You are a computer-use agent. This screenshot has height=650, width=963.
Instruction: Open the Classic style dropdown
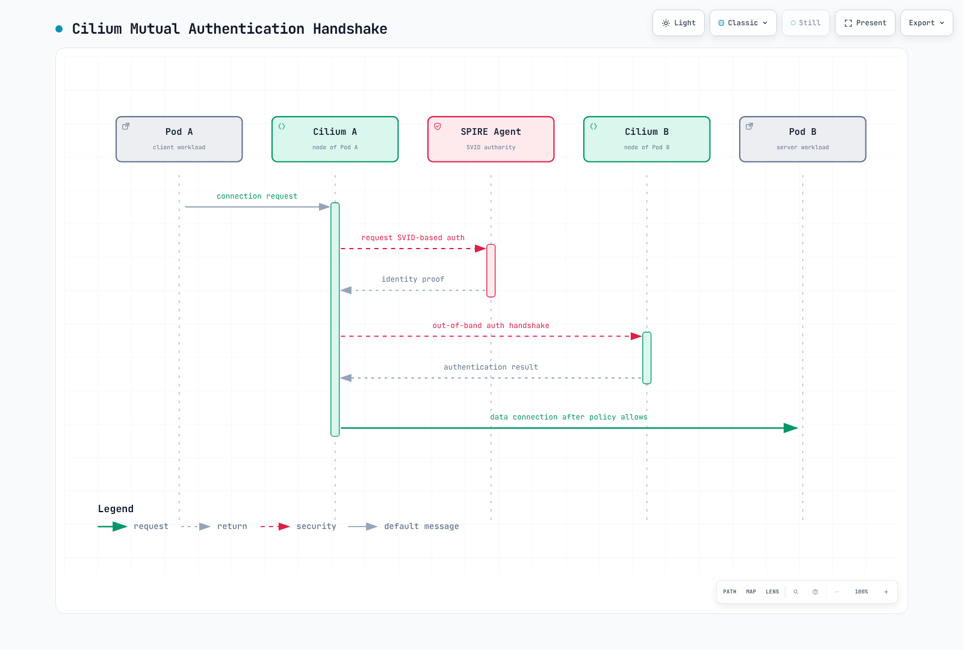tap(743, 23)
